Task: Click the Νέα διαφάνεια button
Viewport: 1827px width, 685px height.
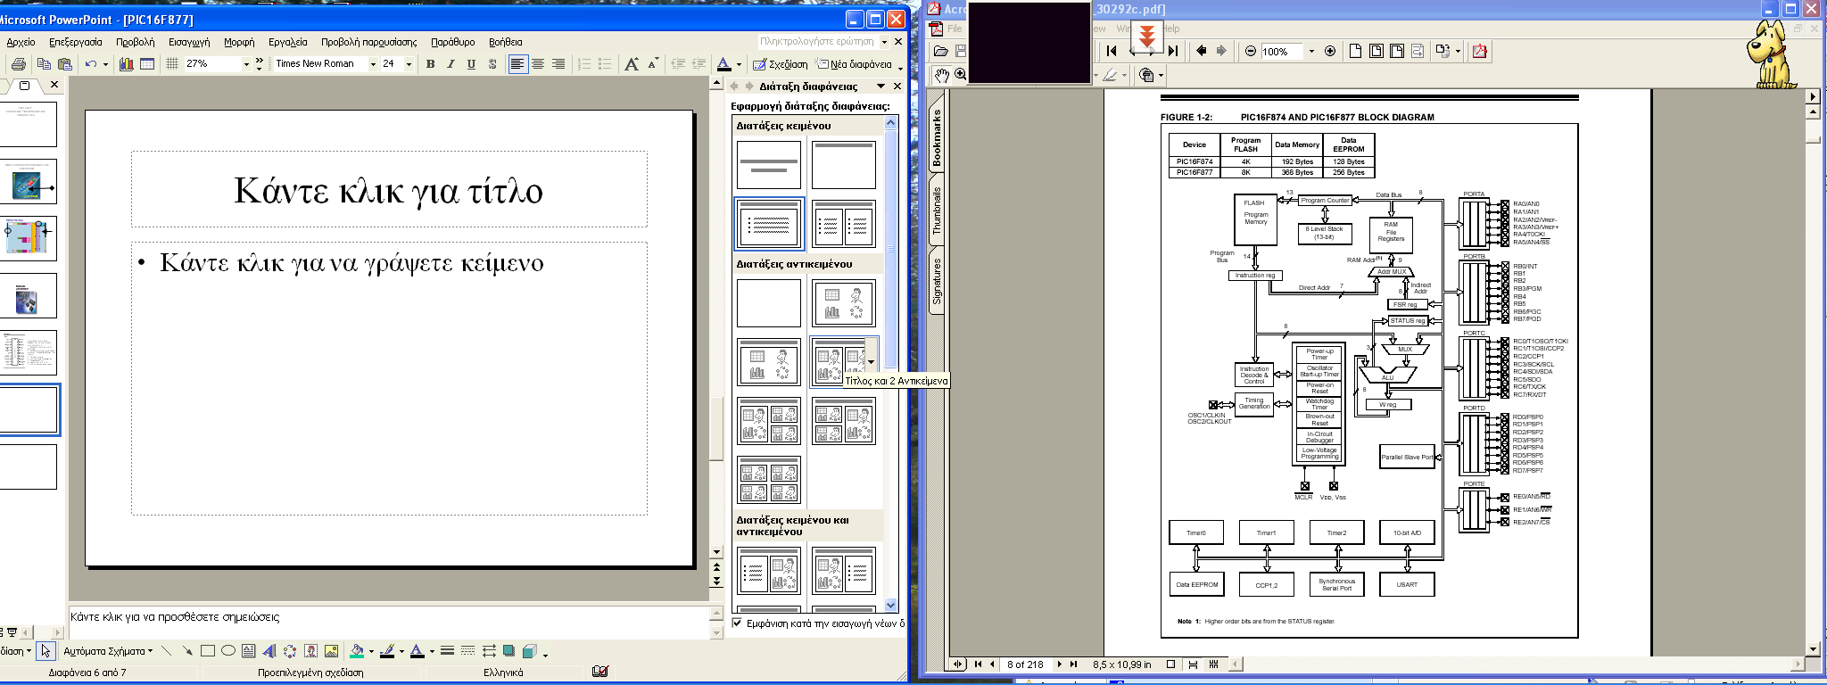Action: coord(854,64)
